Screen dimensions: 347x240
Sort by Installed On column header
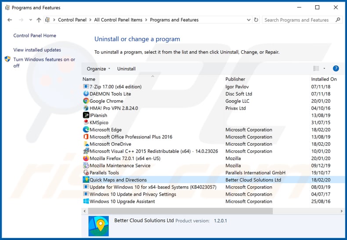click(324, 79)
